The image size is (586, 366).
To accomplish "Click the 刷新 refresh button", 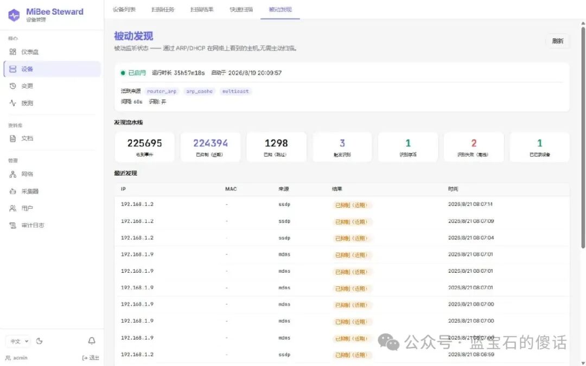I will tap(558, 41).
